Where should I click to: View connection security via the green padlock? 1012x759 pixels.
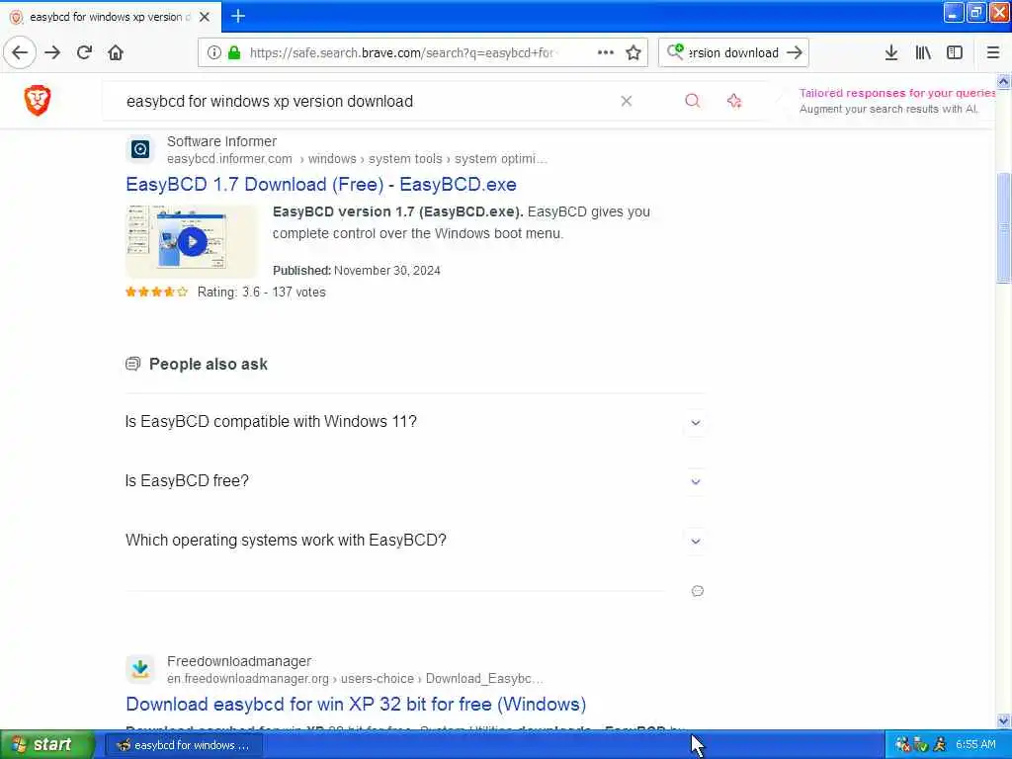coord(234,52)
